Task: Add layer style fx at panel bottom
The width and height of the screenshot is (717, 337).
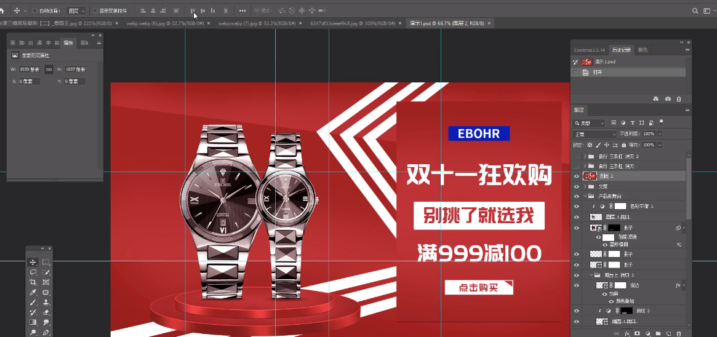Action: tap(627, 334)
